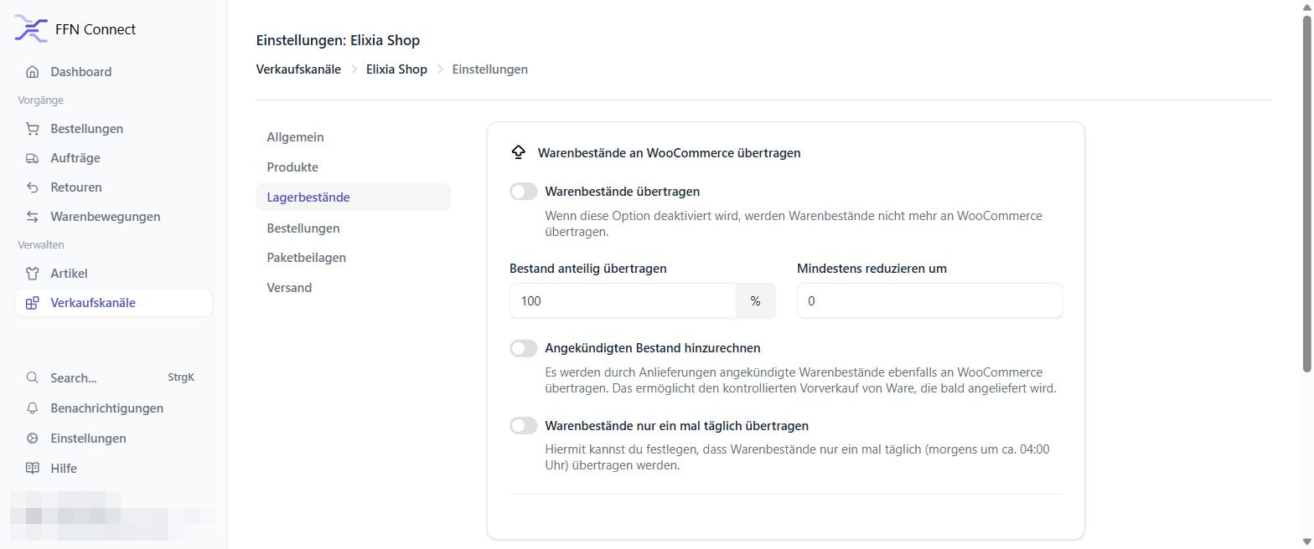The width and height of the screenshot is (1314, 549).
Task: Click the Hilfe book icon
Action: point(33,469)
